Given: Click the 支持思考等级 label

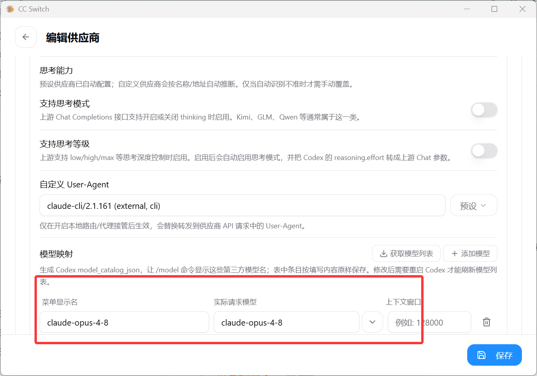Looking at the screenshot, I should point(65,144).
